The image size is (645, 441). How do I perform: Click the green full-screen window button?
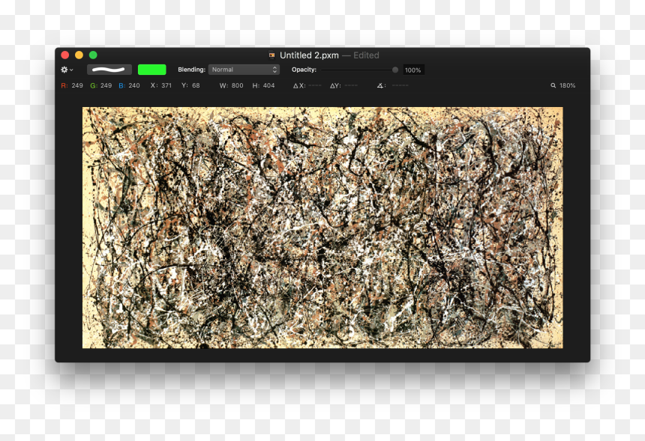(93, 55)
